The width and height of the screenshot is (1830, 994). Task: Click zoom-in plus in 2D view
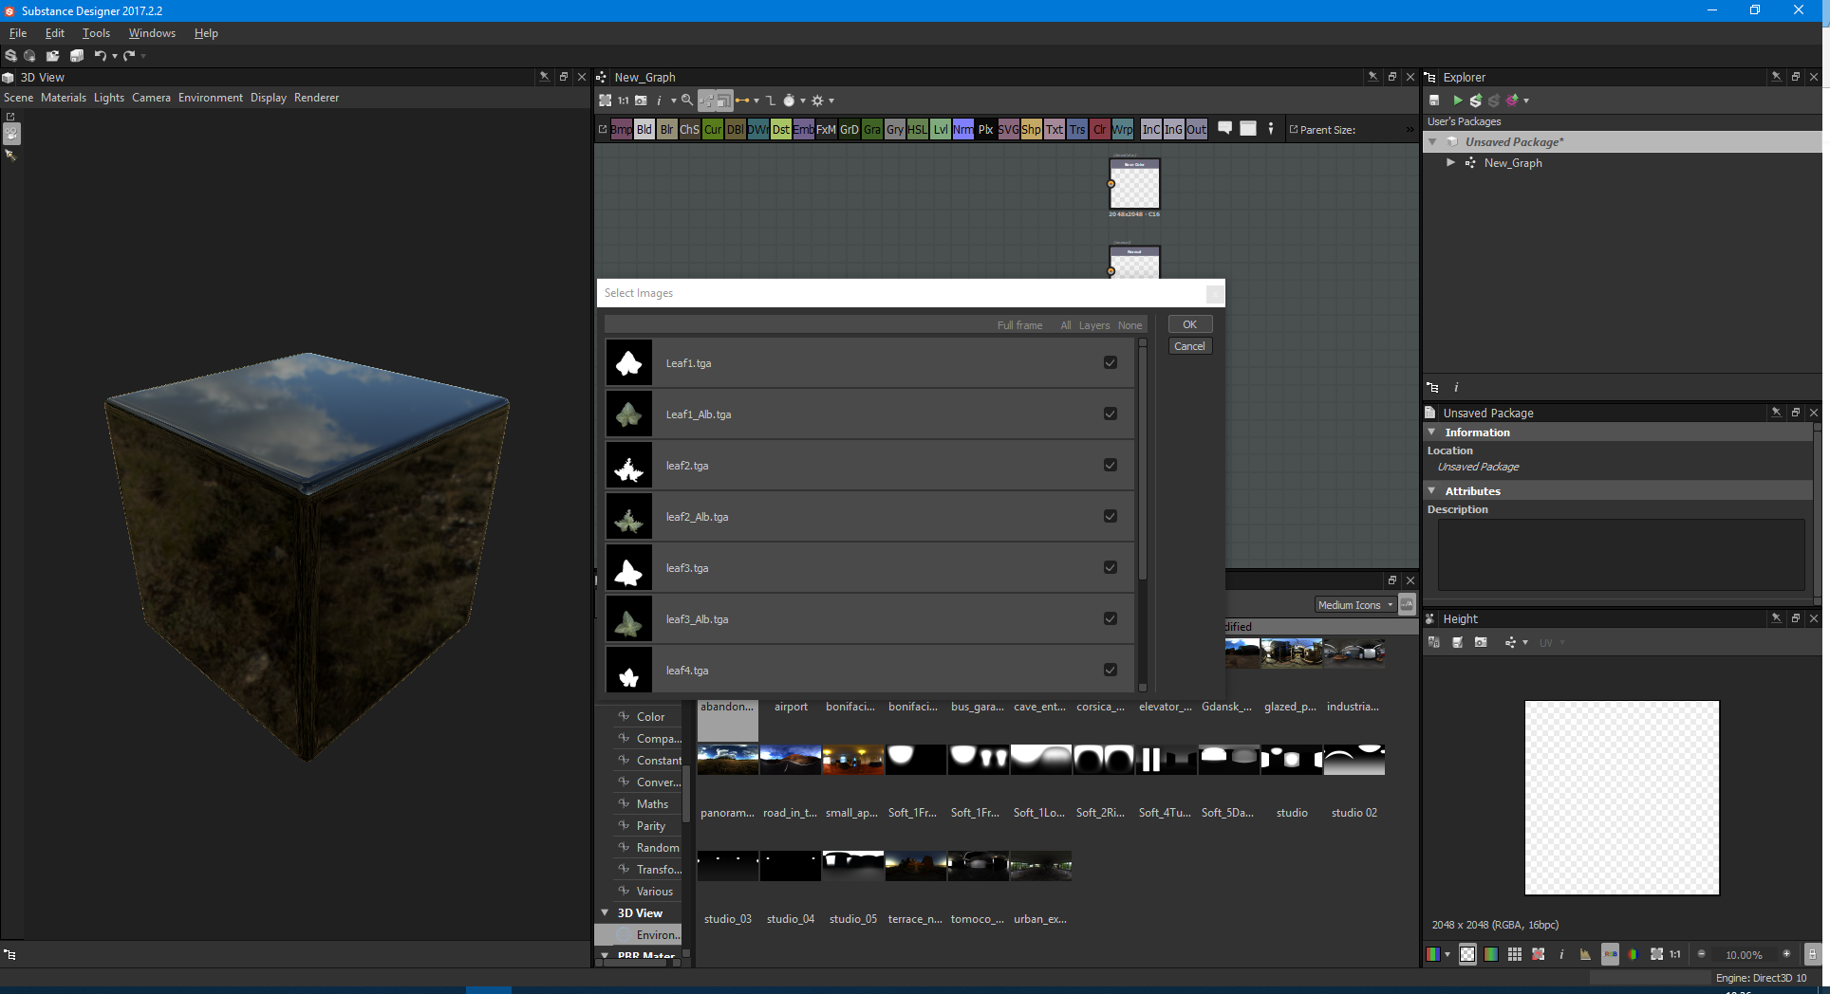(1786, 954)
